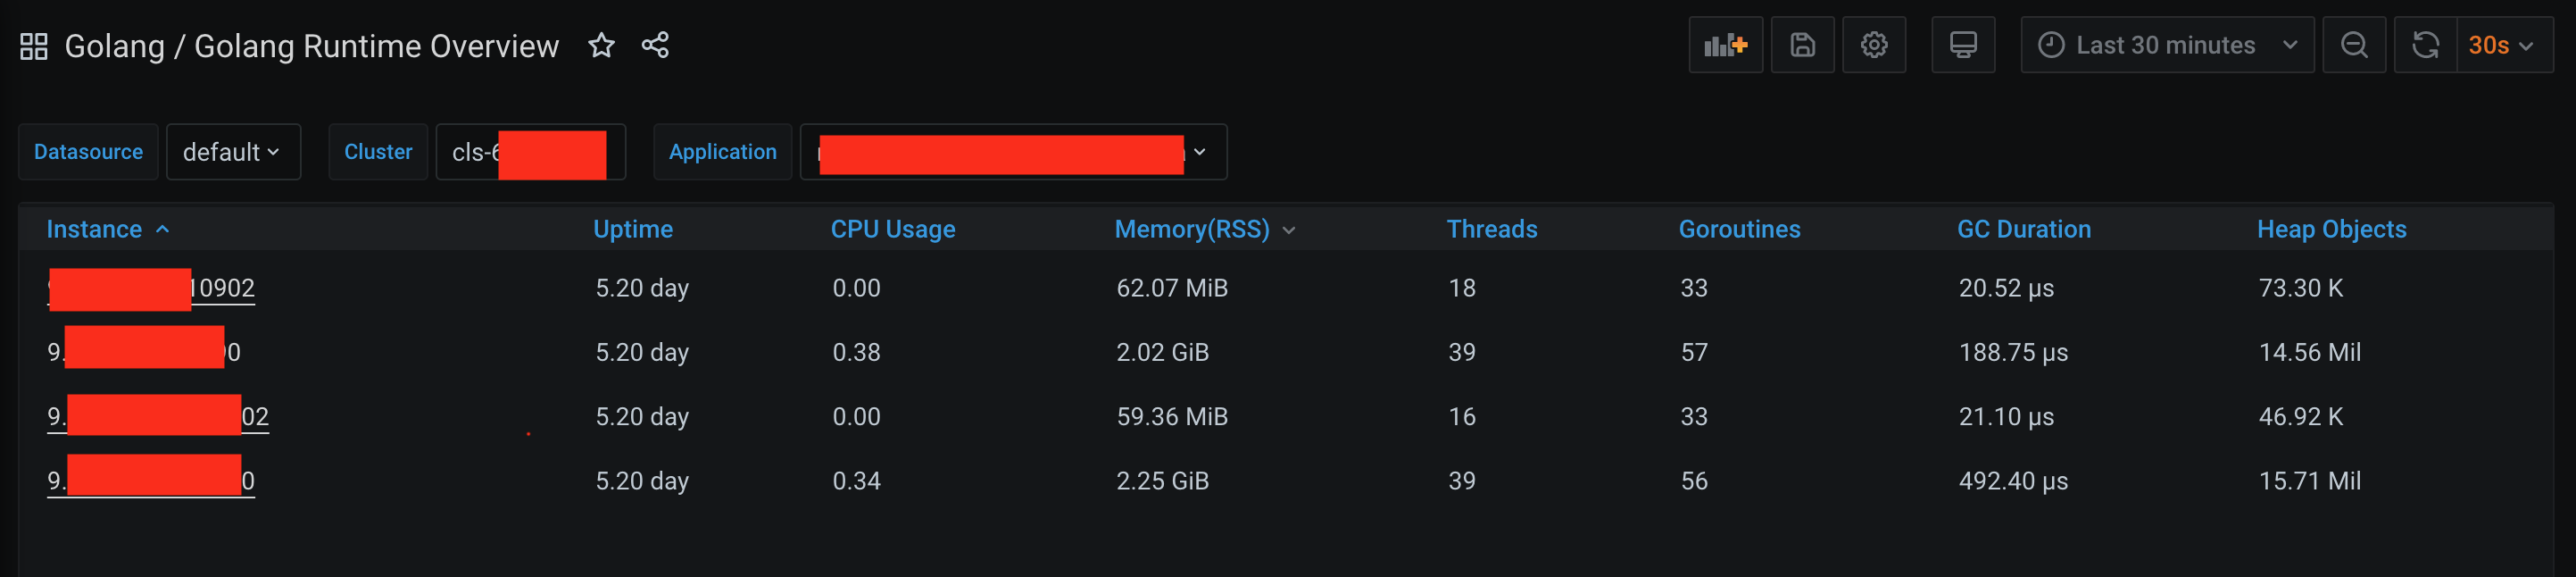Open the Application variable dropdown
2576x577 pixels.
1012,152
